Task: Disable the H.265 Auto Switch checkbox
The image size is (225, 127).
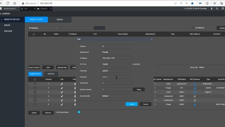Action: point(79,112)
